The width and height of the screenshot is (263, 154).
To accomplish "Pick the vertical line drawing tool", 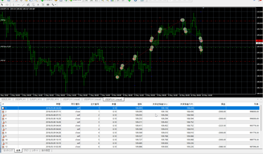I will click(x=13, y=5).
